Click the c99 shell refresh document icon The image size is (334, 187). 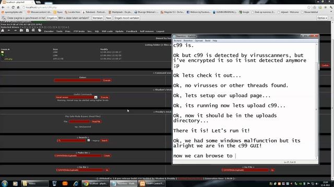28,31
